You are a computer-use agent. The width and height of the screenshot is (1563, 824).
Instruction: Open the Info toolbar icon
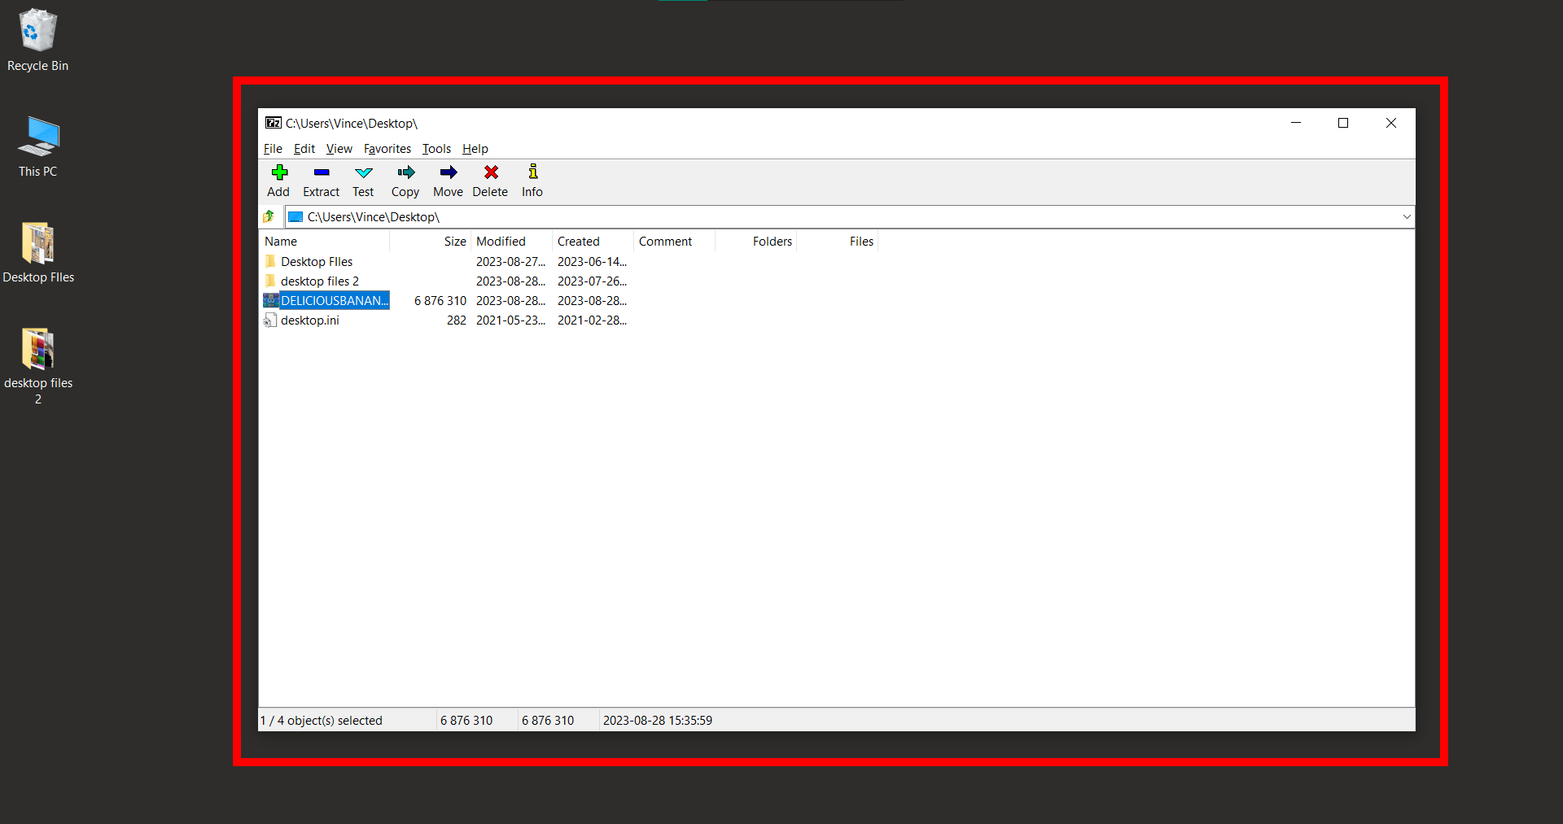[531, 180]
